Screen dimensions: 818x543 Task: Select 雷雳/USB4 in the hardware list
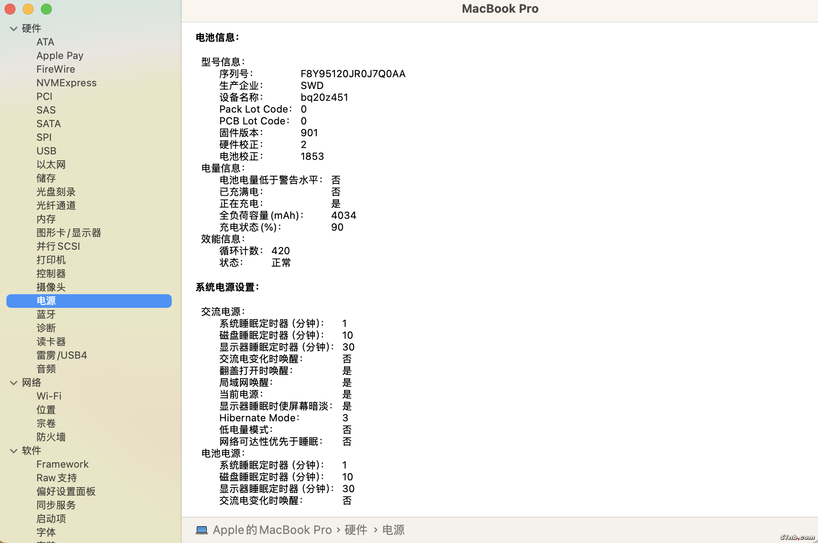(x=62, y=355)
